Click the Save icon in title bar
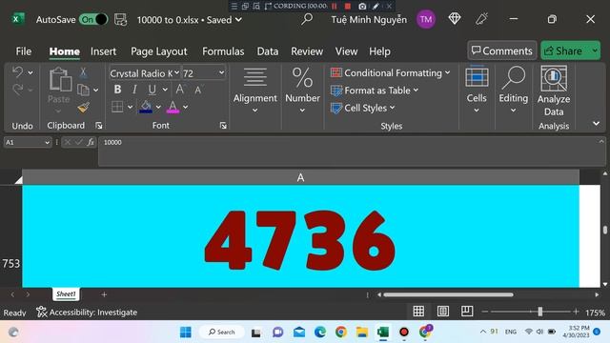This screenshot has height=343, width=610. coord(121,19)
